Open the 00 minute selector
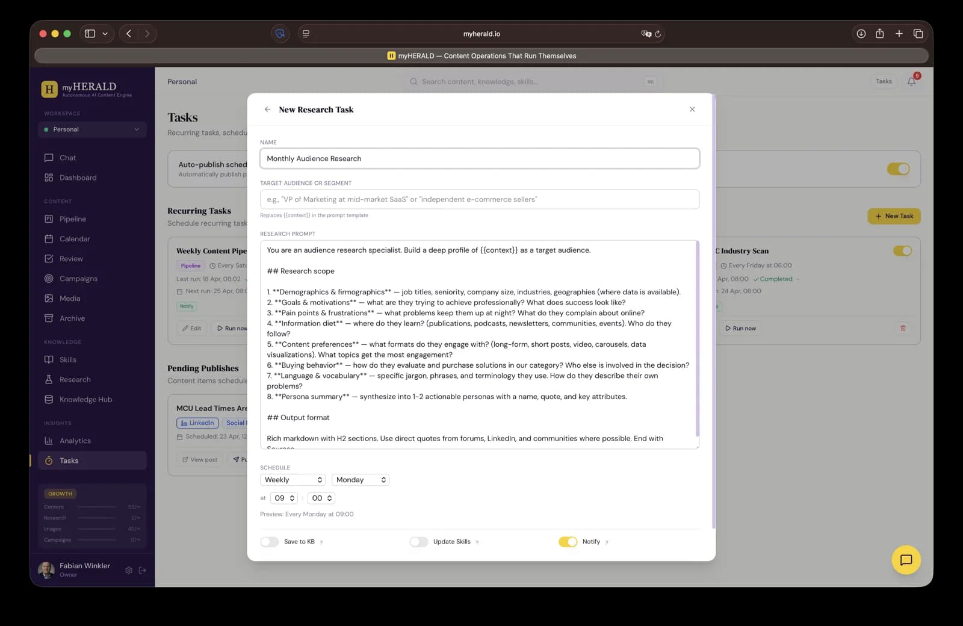This screenshot has width=963, height=626. (x=321, y=498)
